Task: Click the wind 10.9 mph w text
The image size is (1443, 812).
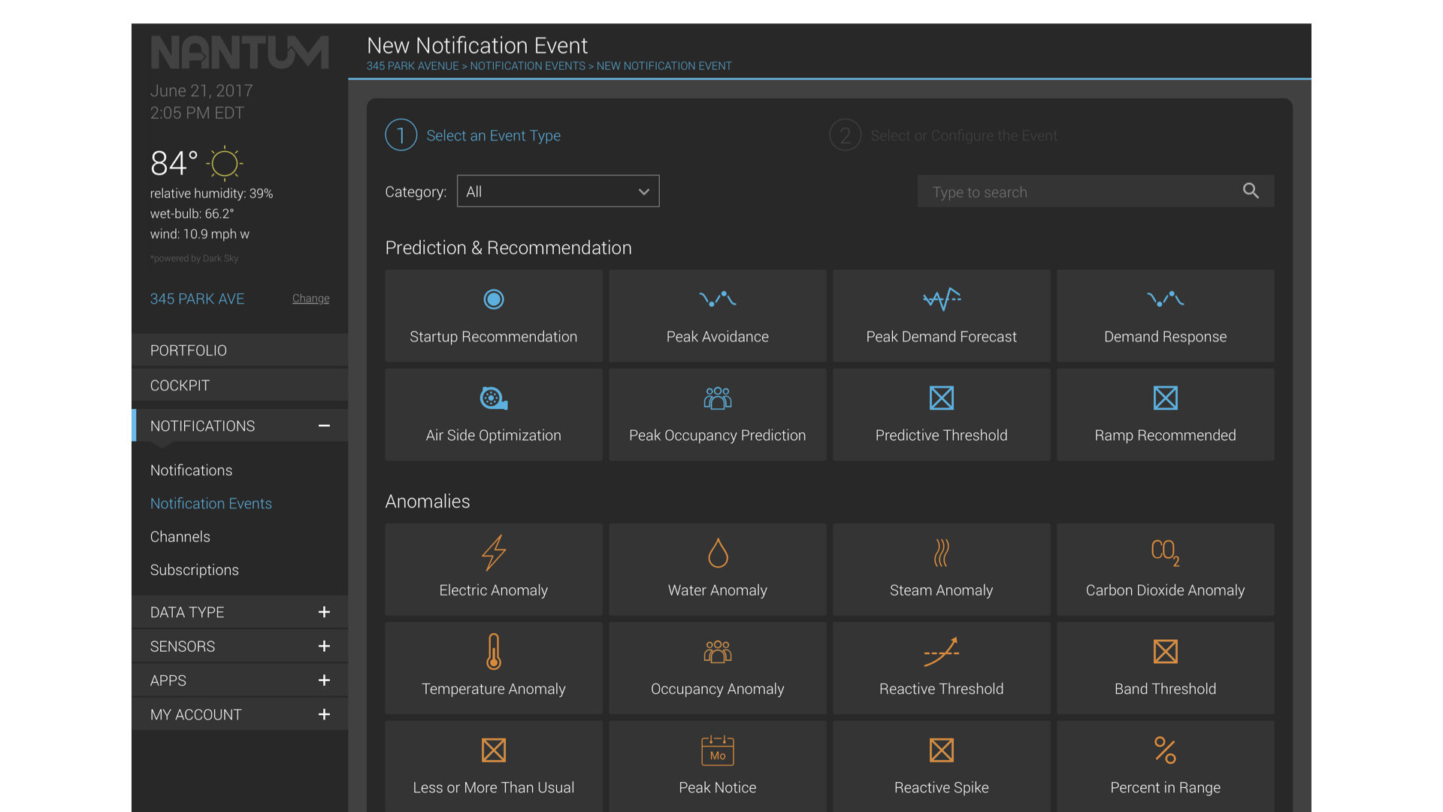Action: pyautogui.click(x=200, y=234)
